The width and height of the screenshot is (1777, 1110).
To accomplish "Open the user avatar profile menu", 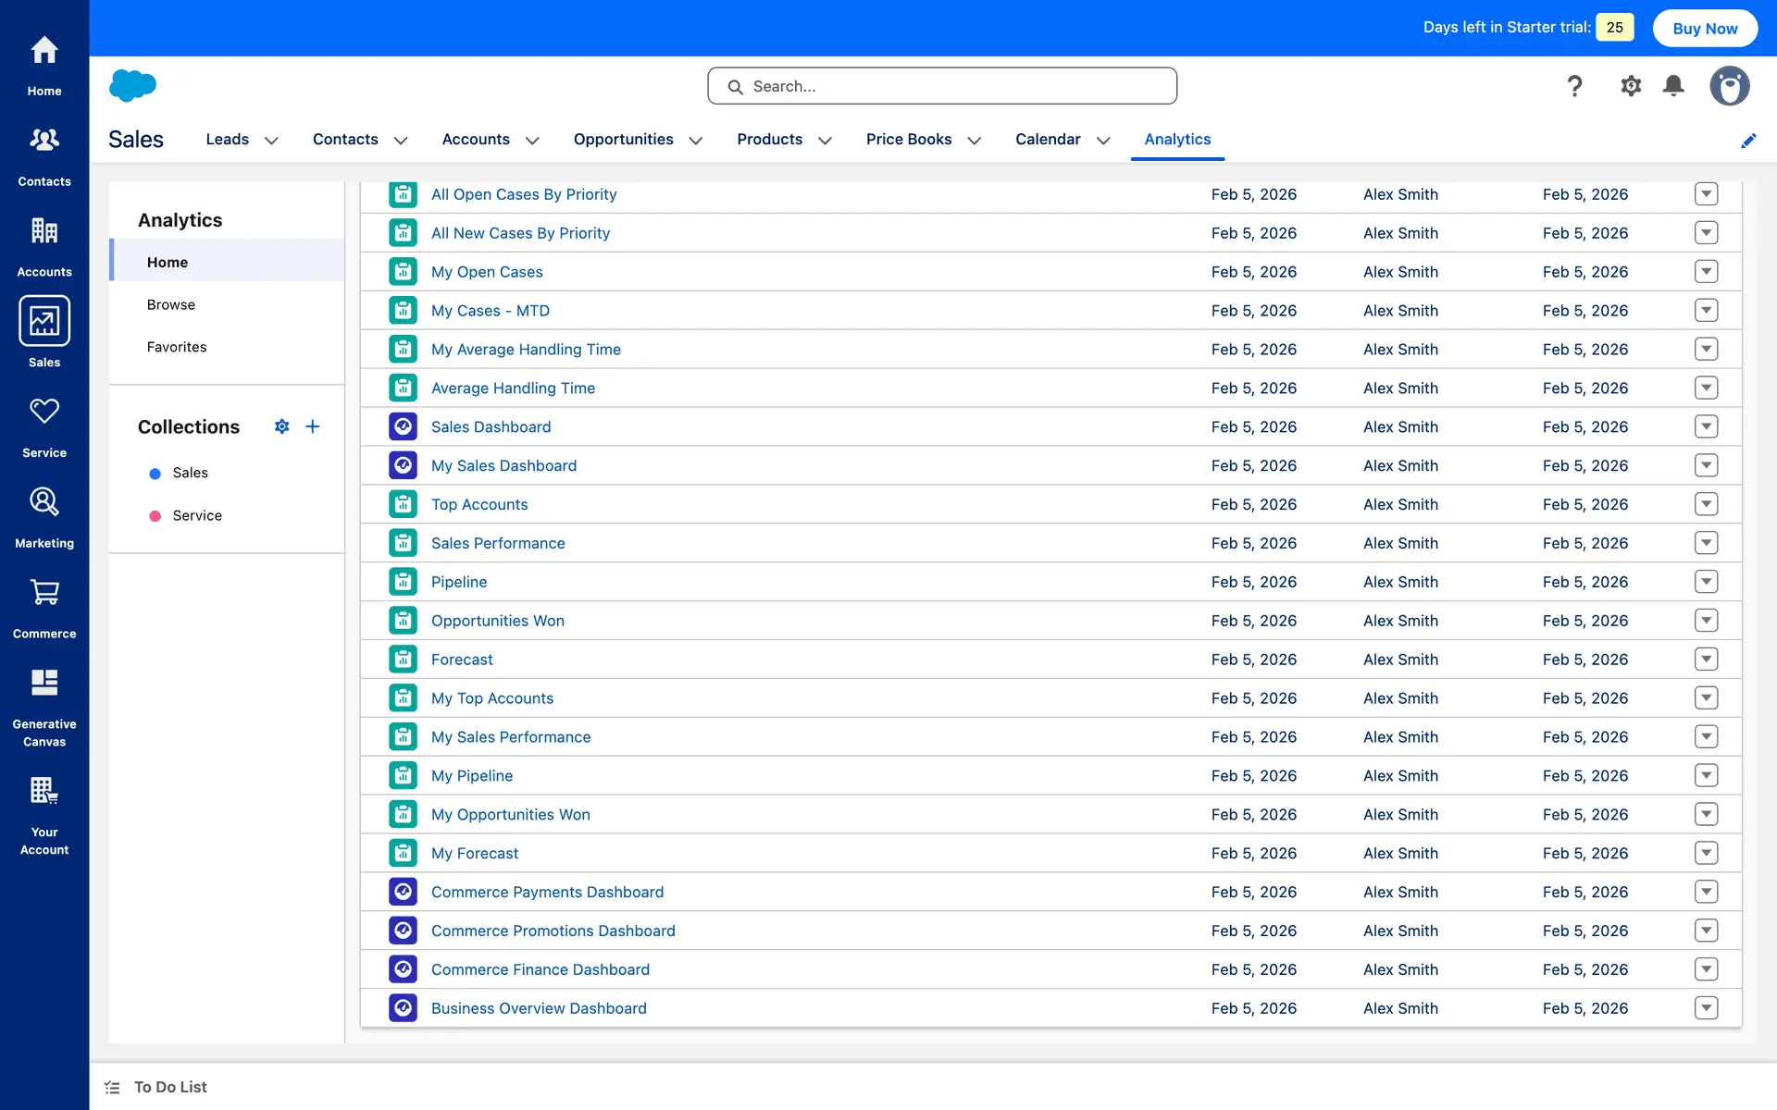I will pyautogui.click(x=1729, y=86).
